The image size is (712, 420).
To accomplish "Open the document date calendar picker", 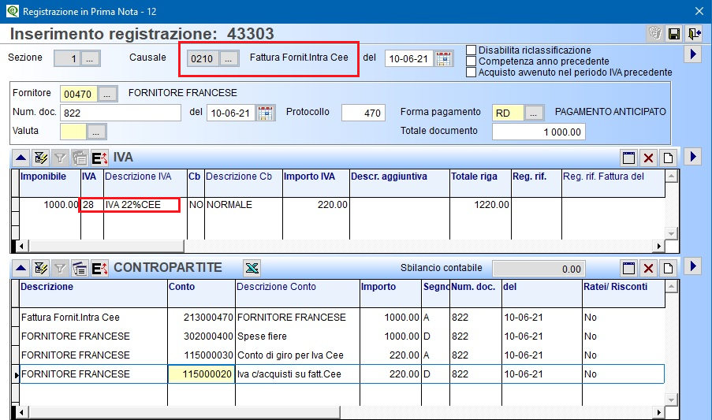I will pyautogui.click(x=266, y=113).
